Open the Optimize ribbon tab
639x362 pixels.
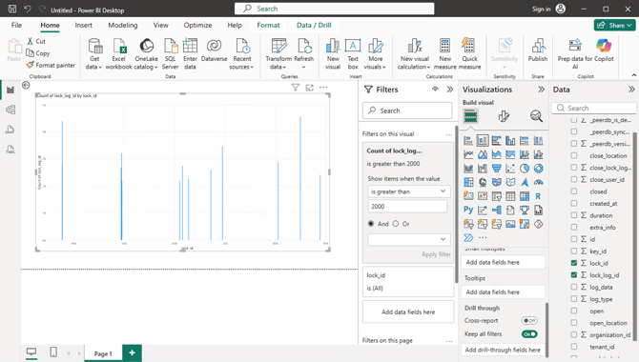tap(197, 26)
